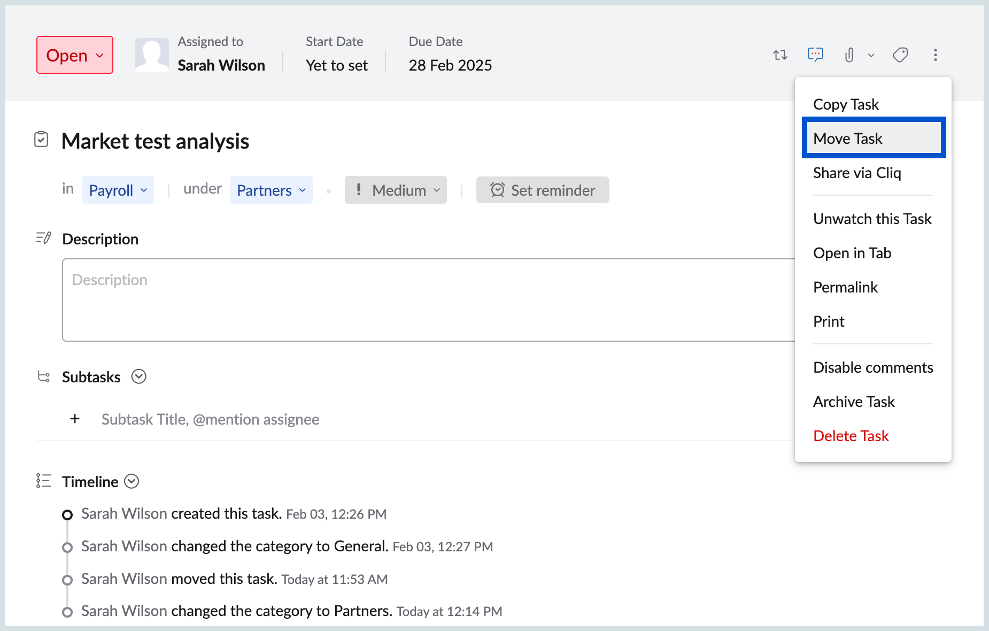Collapse the Subtasks section chevron
Screen dimensions: 989x631
[139, 376]
